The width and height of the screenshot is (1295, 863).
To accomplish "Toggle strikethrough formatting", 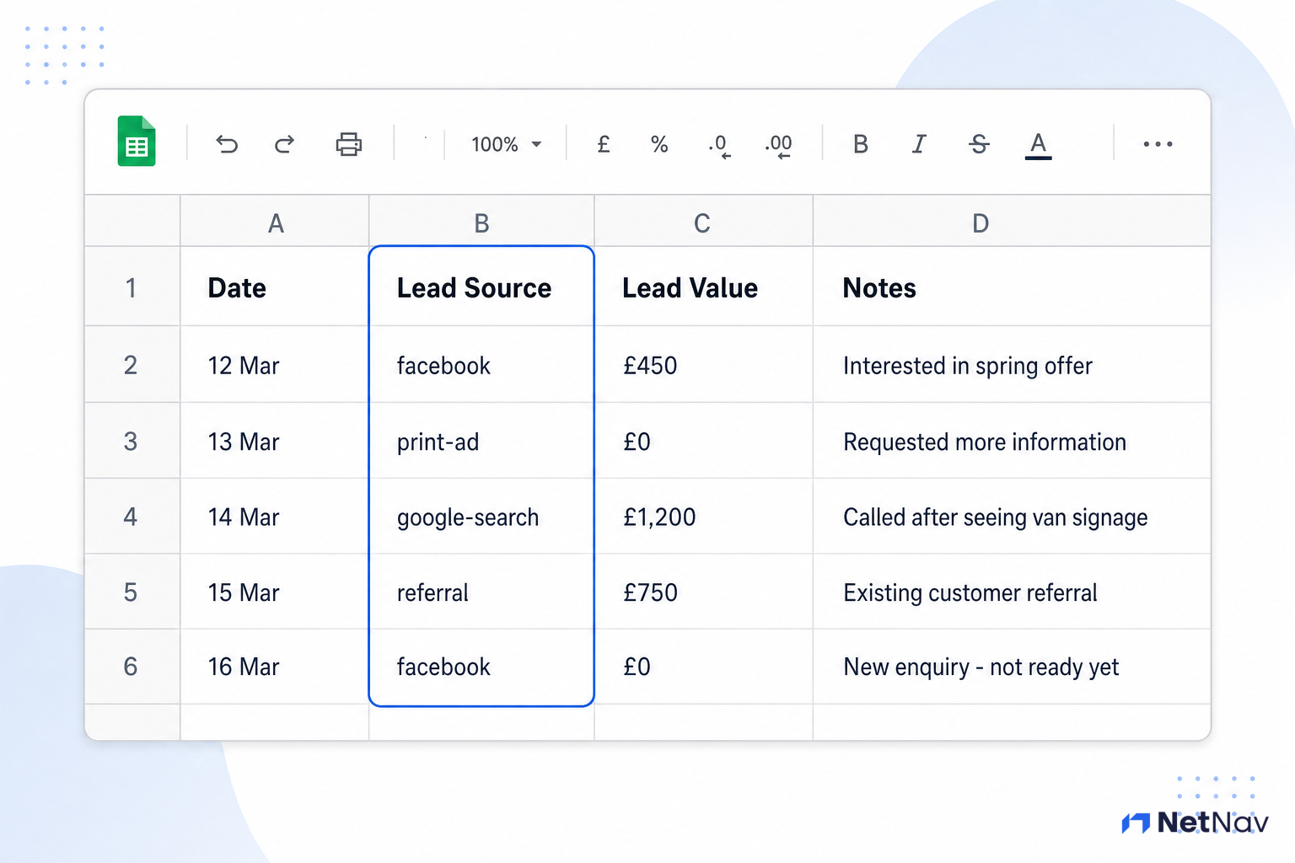I will (979, 144).
